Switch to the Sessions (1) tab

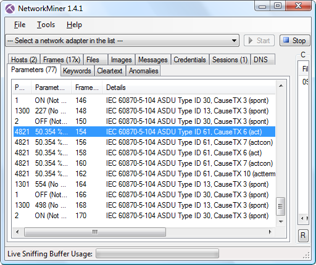pyautogui.click(x=230, y=60)
